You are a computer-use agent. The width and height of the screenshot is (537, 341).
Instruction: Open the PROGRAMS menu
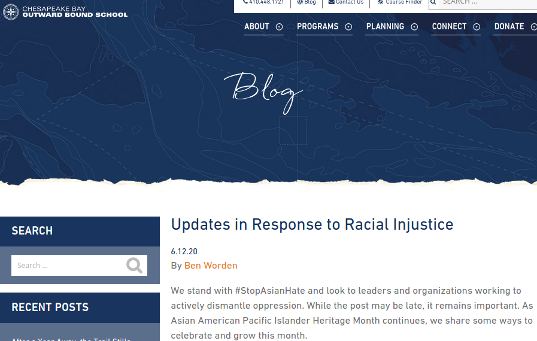(x=317, y=26)
